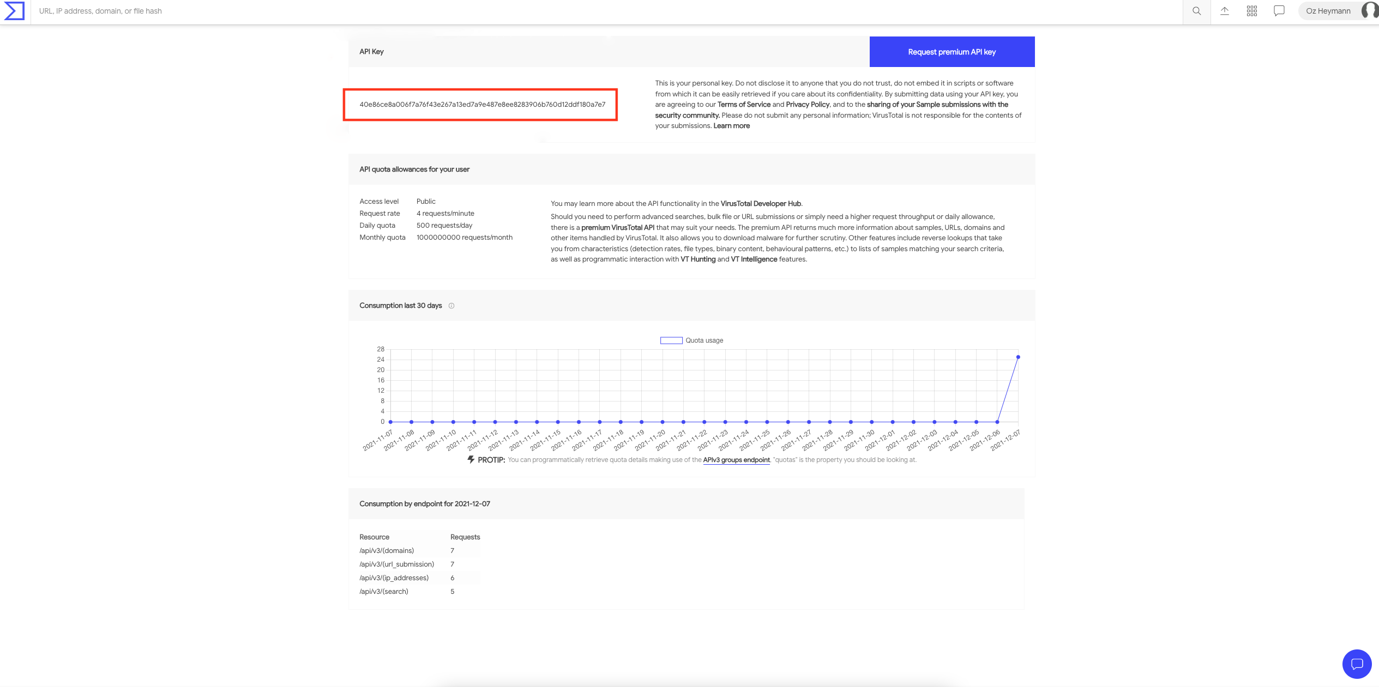Open the Oz Heymann user menu
This screenshot has width=1379, height=687.
1328,11
